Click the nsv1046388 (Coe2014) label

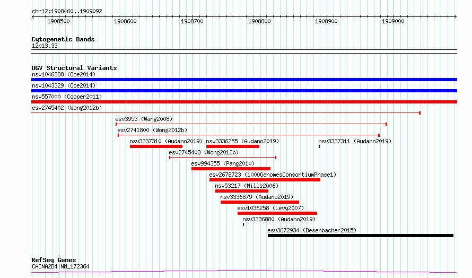(64, 74)
